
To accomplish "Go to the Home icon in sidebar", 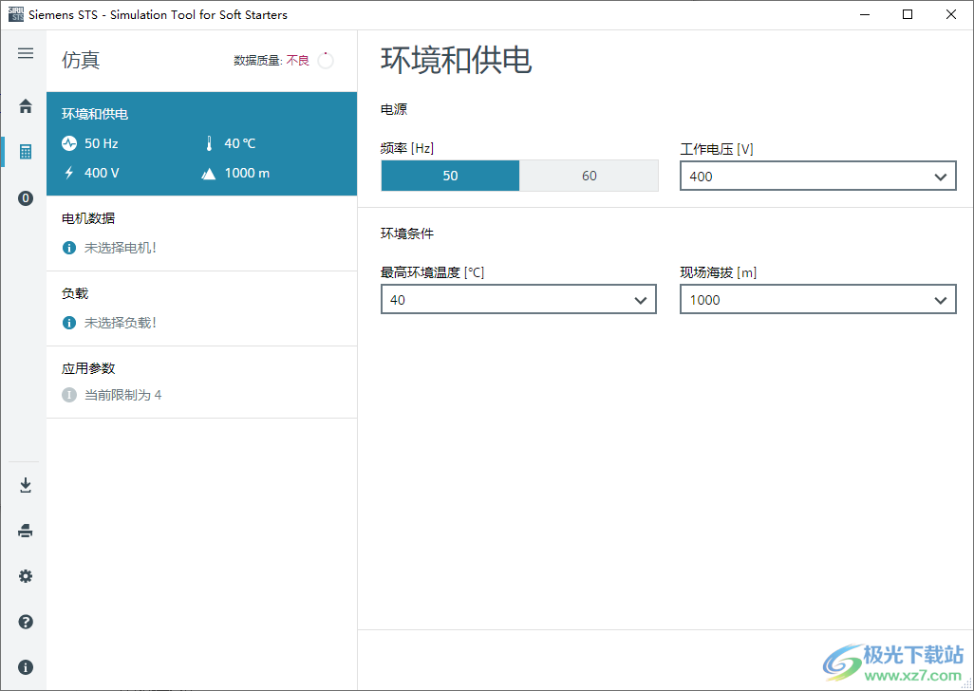I will (26, 106).
